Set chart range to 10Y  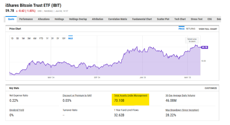point(64,38)
